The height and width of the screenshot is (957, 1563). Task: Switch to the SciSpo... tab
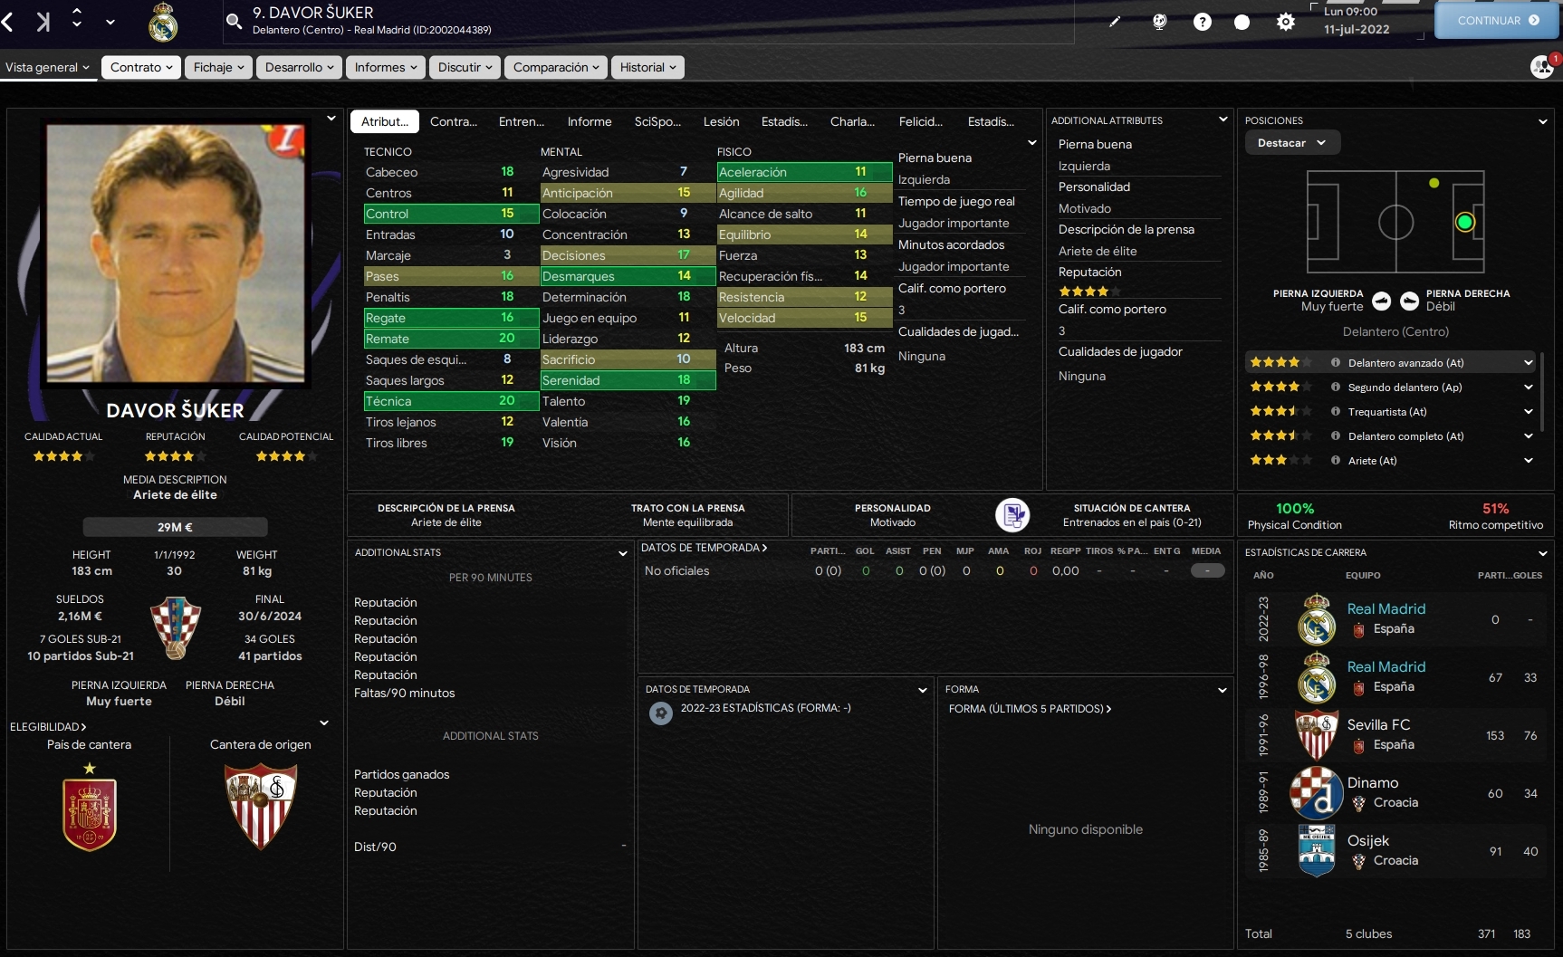(x=658, y=121)
